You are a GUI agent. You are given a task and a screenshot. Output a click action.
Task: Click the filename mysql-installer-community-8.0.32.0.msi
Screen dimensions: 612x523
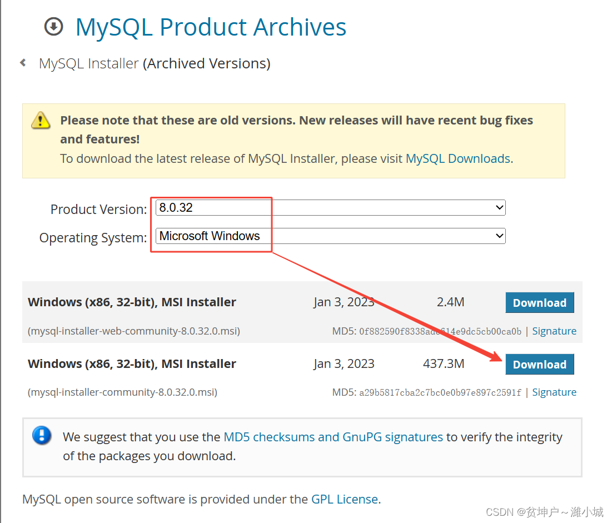122,392
